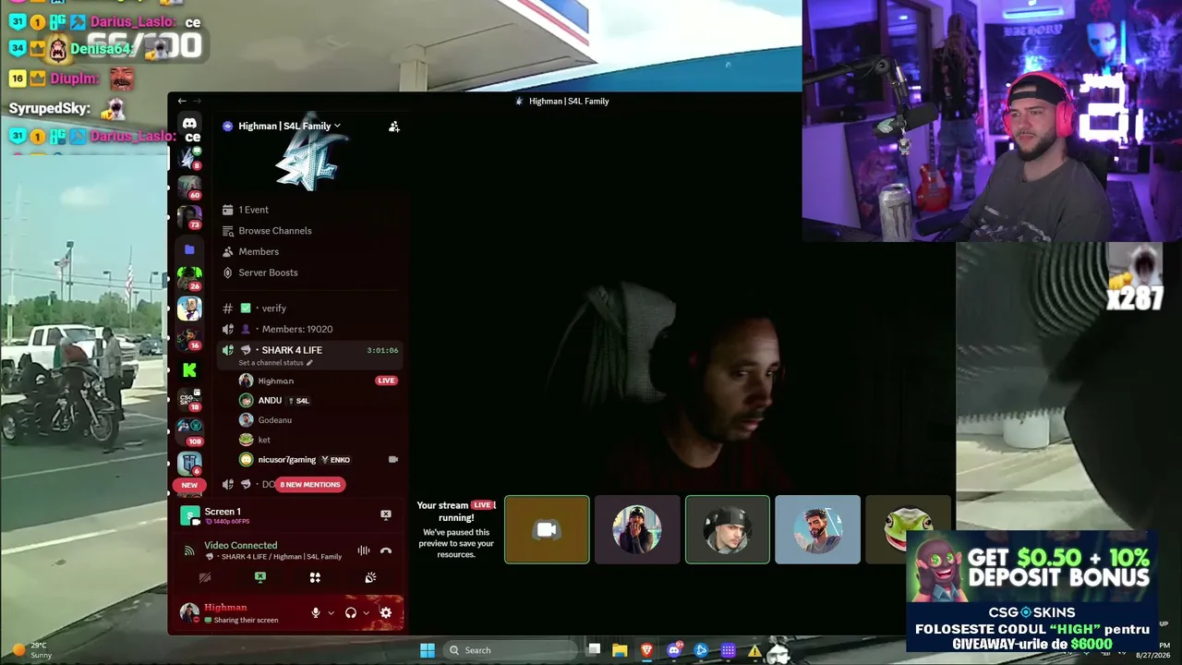
Task: Open the Windows Start menu
Action: pos(428,650)
